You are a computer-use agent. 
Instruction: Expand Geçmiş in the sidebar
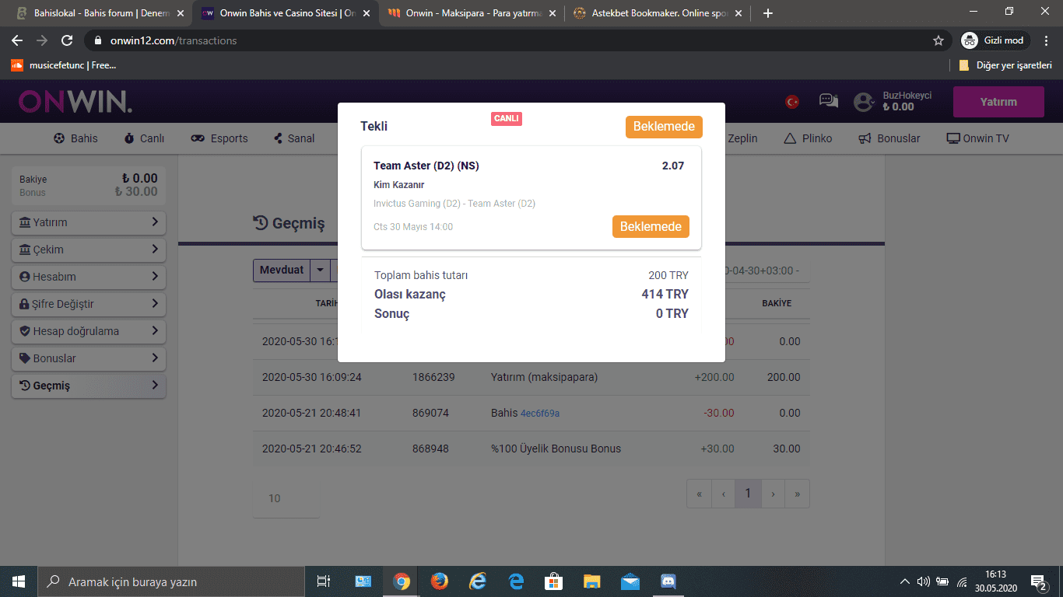pyautogui.click(x=89, y=386)
